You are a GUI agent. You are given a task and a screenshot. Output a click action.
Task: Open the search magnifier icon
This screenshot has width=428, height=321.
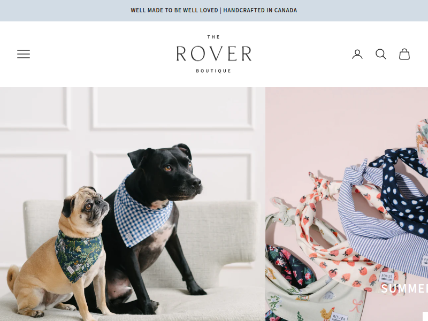click(380, 54)
